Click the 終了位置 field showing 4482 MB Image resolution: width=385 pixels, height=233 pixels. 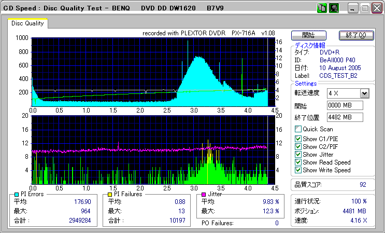point(345,117)
